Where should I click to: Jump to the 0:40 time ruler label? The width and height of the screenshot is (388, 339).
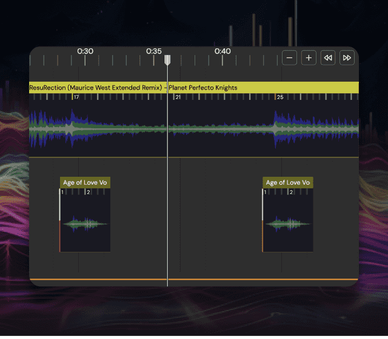pyautogui.click(x=222, y=51)
